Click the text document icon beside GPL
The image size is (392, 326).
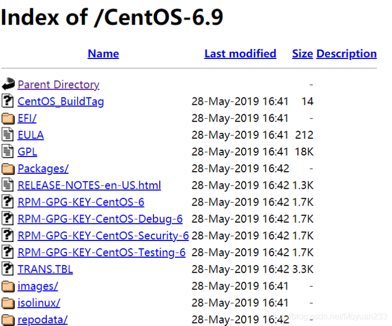8,151
